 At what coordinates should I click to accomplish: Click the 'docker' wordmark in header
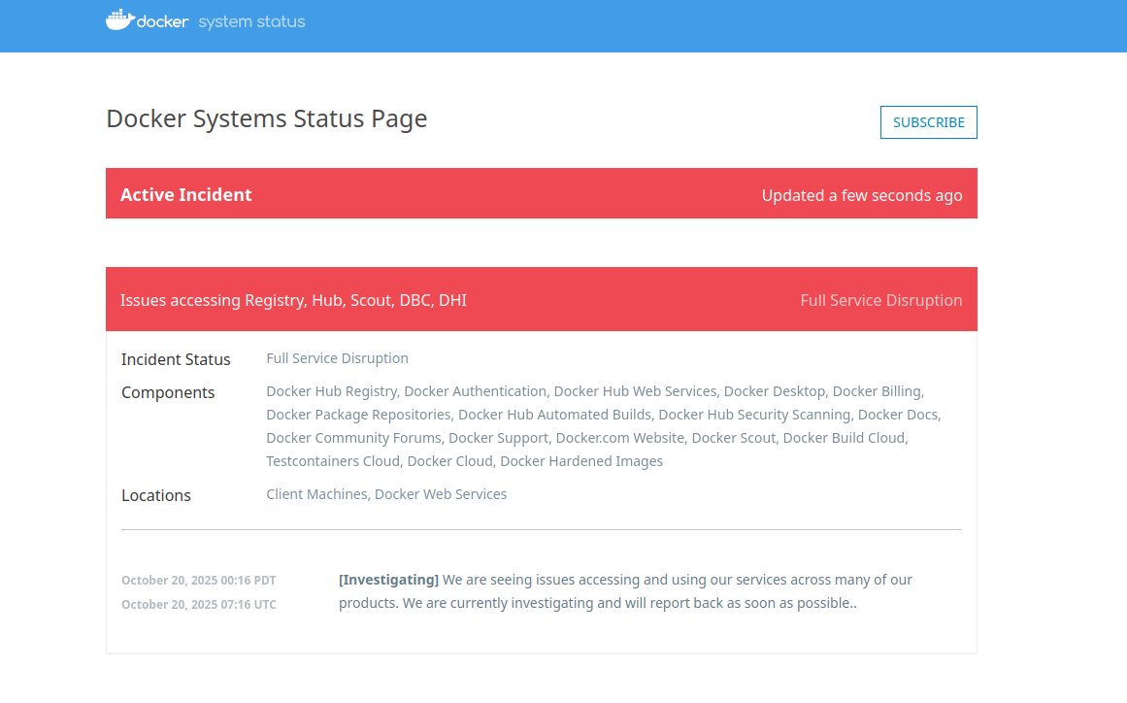point(162,21)
